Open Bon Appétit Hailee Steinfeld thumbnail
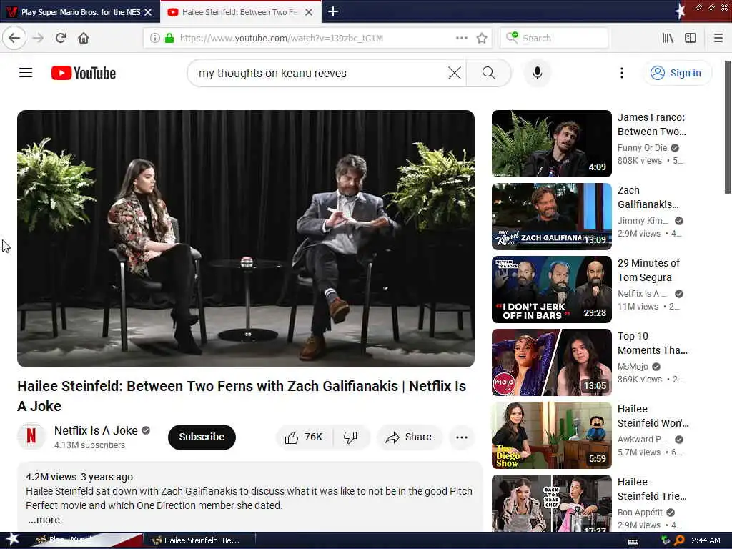Screen dimensions: 732x549 click(551, 503)
